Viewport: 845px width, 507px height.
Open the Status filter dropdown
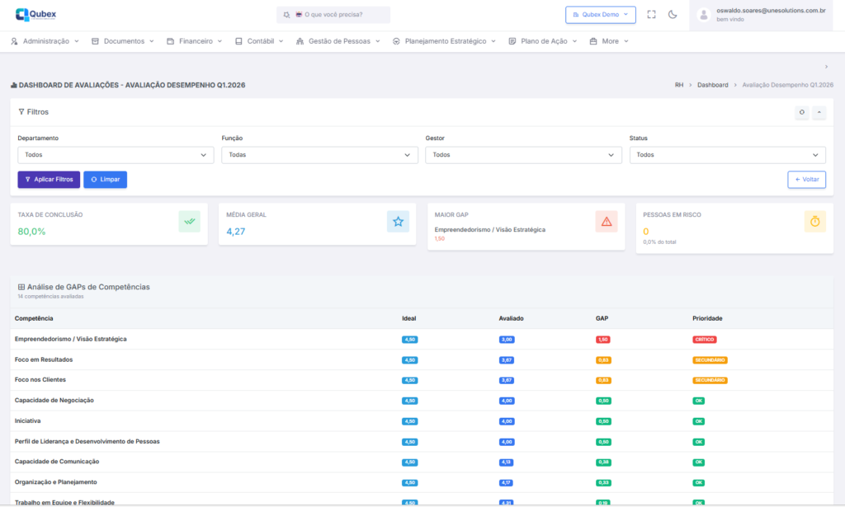click(727, 155)
